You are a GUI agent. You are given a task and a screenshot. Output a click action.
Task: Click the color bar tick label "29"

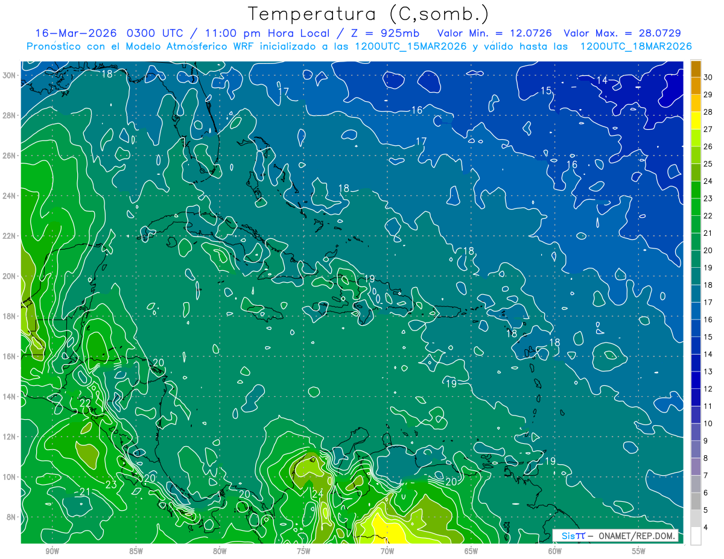(x=708, y=94)
